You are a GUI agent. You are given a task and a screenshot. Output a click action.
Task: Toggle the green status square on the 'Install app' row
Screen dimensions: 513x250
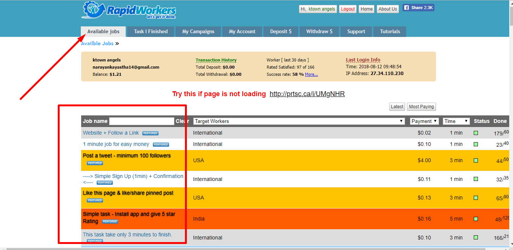(476, 219)
